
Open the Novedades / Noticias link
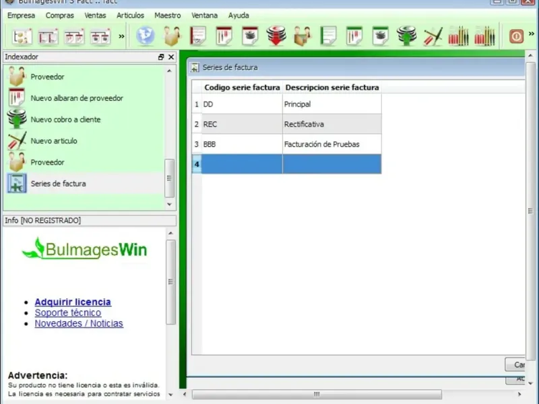(79, 324)
